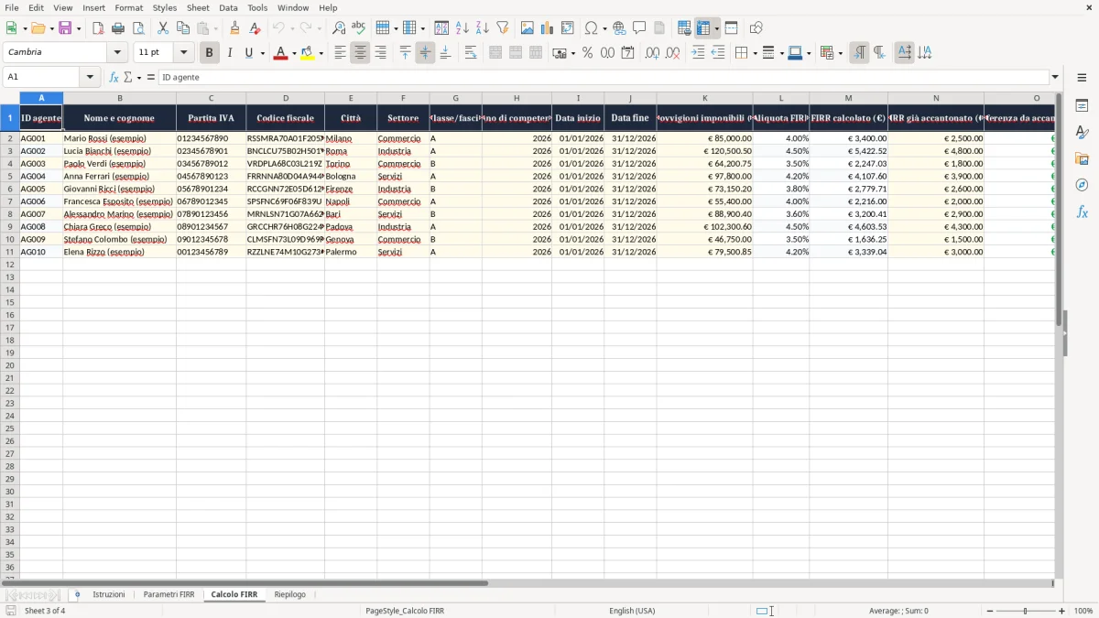Screen dimensions: 1099x618
Task: Insert a hyperlink
Action: pyautogui.click(x=619, y=28)
